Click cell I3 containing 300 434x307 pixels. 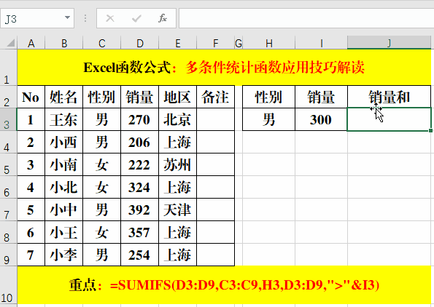point(321,119)
